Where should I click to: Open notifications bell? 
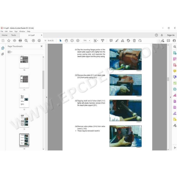pos(162,35)
